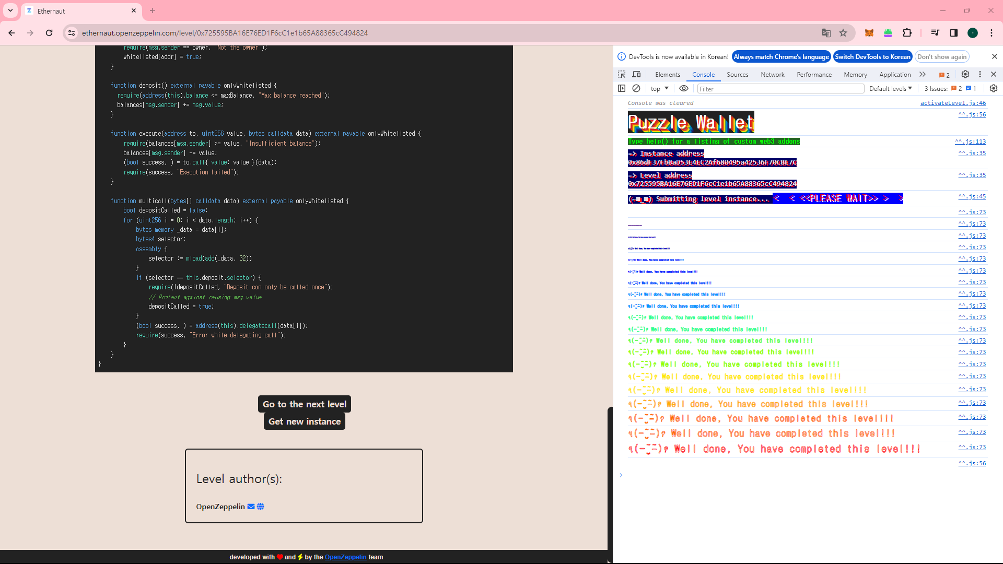This screenshot has height=564, width=1003.
Task: Toggle the browser side panel
Action: (954, 33)
